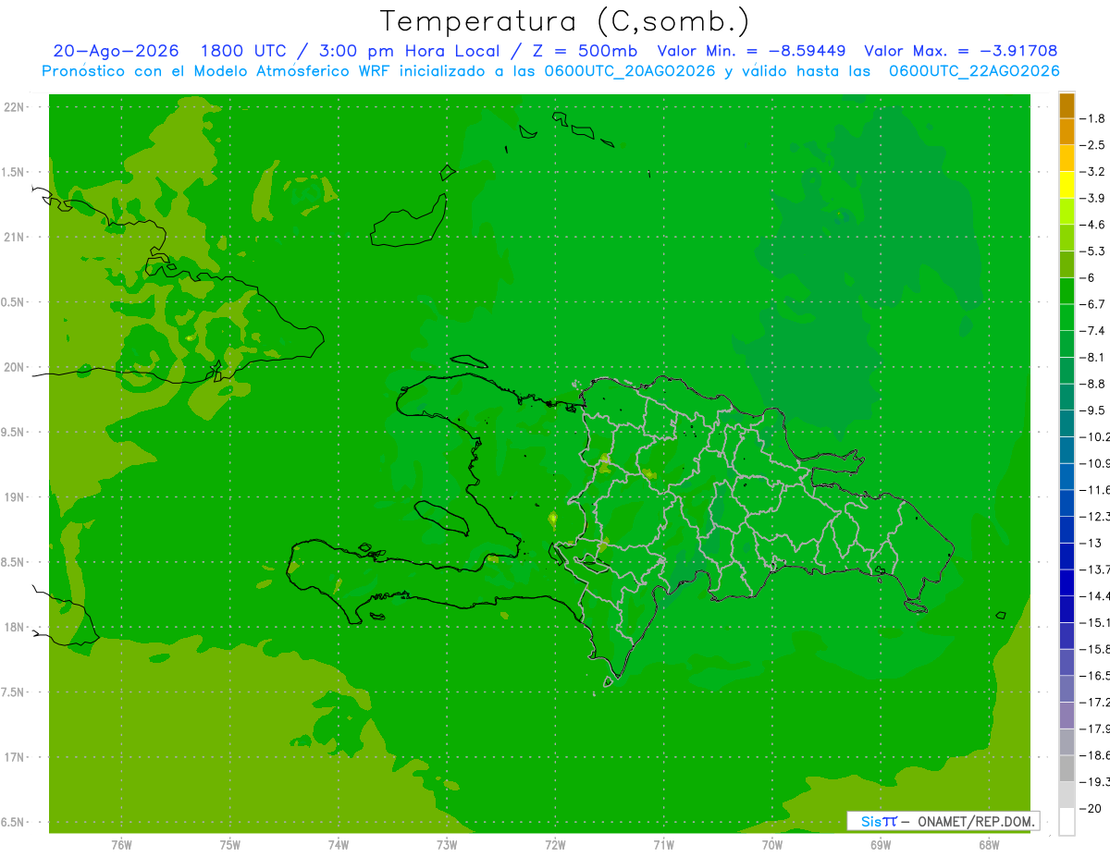Click the "-5.3" colorbar label
1110x857 pixels.
pyautogui.click(x=1092, y=251)
